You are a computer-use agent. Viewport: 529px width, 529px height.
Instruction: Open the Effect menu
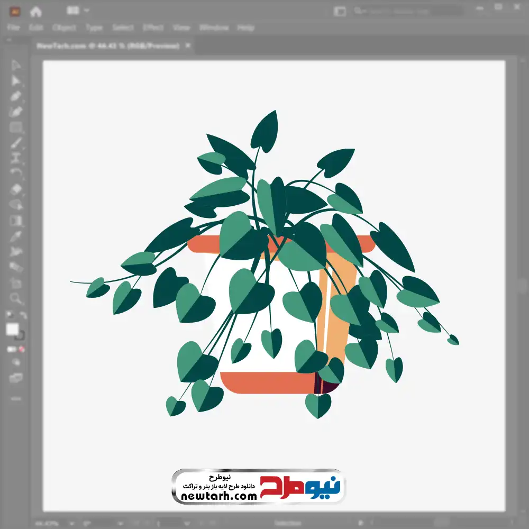(152, 28)
